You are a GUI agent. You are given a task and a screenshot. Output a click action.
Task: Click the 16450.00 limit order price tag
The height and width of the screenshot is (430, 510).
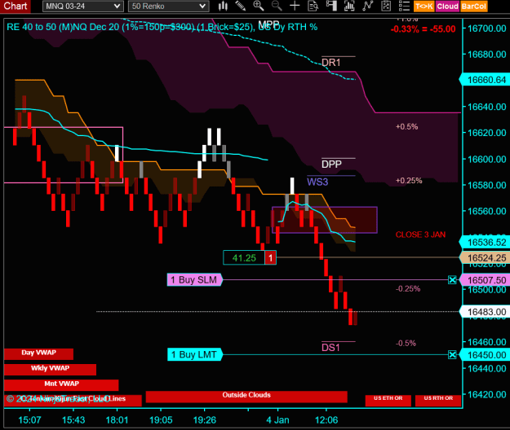[485, 355]
